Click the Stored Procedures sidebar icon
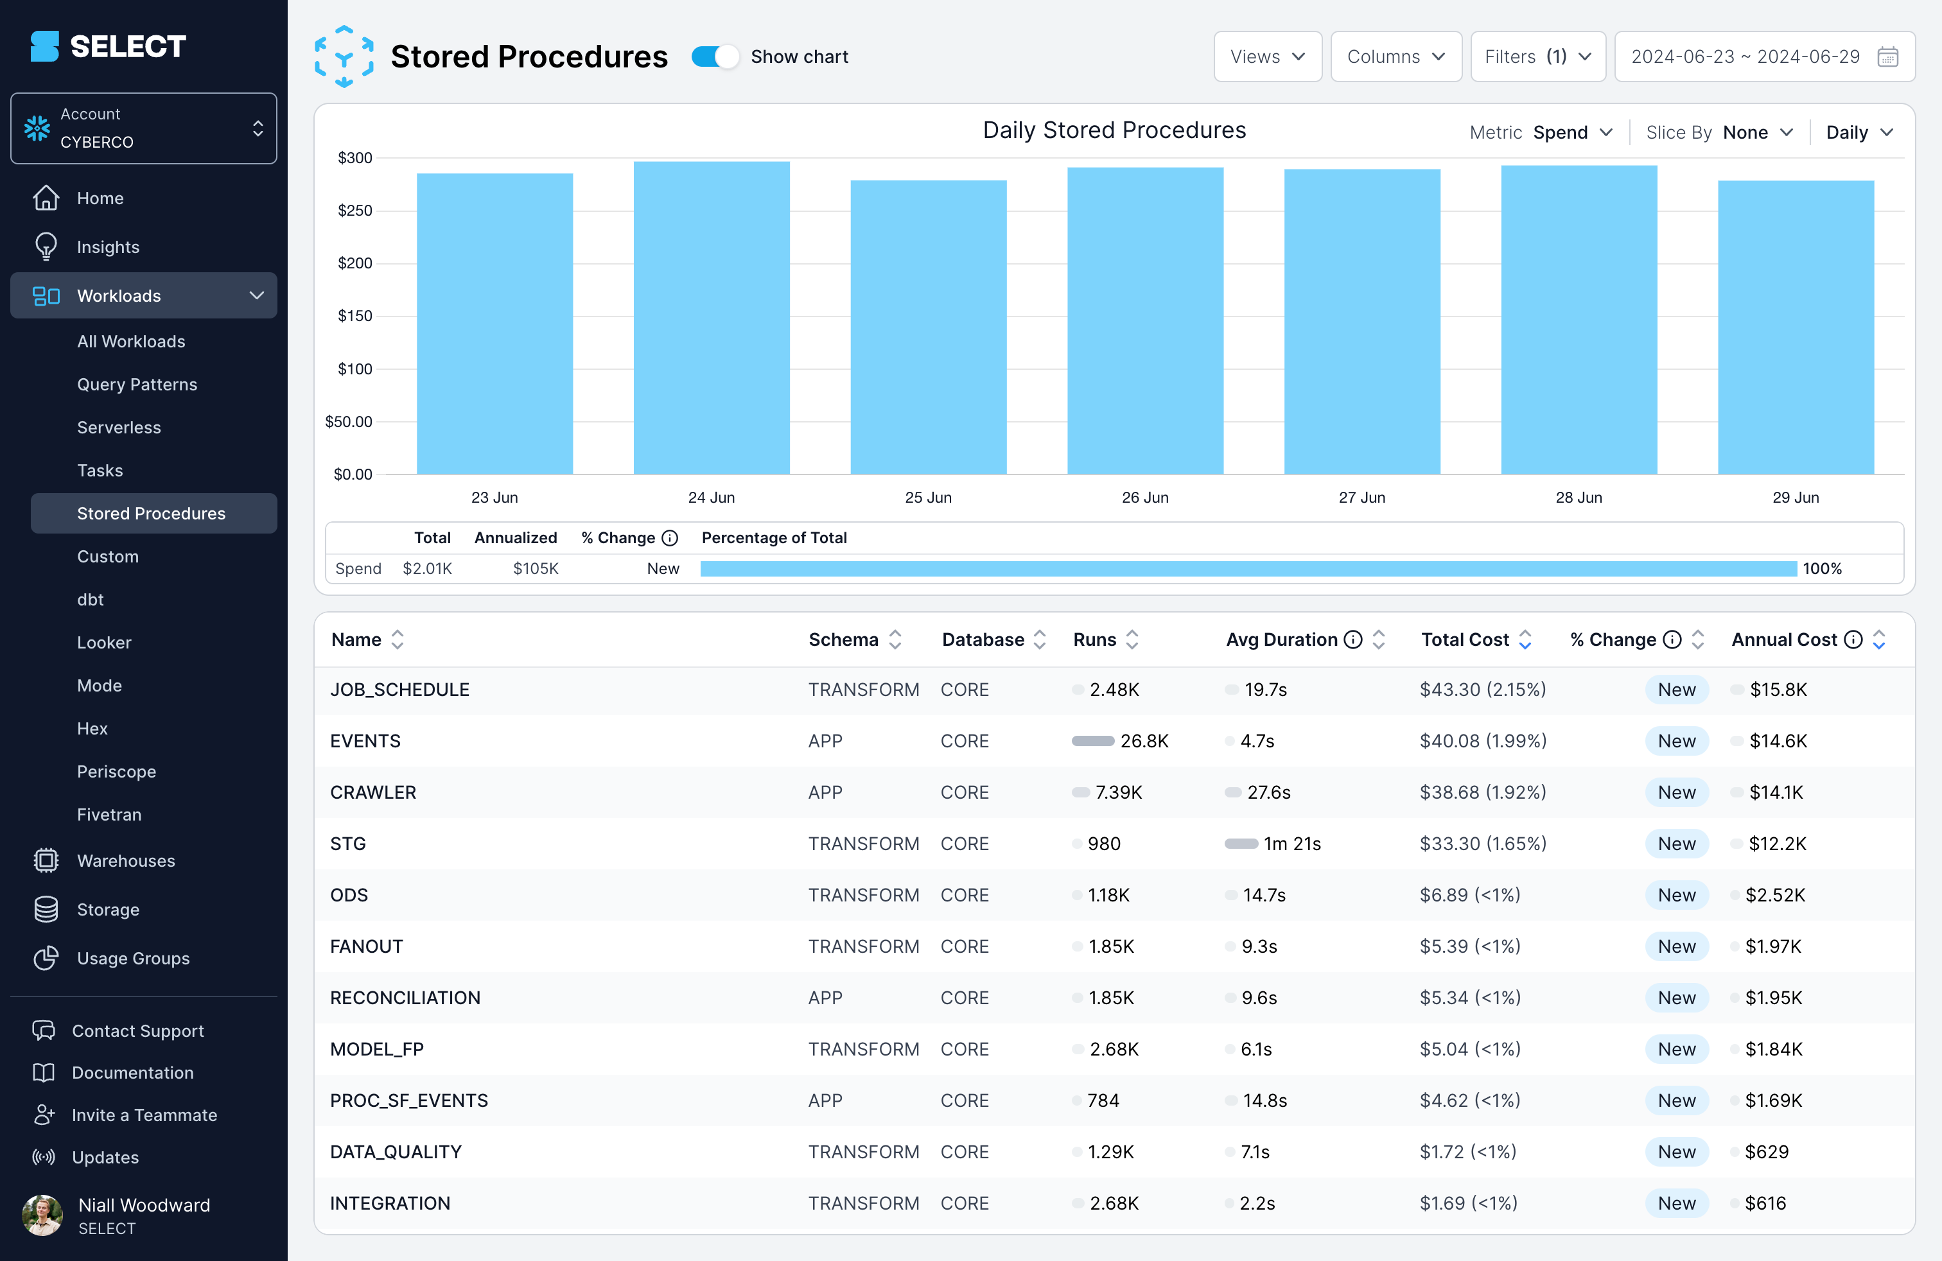Viewport: 1942px width, 1261px height. pos(152,512)
